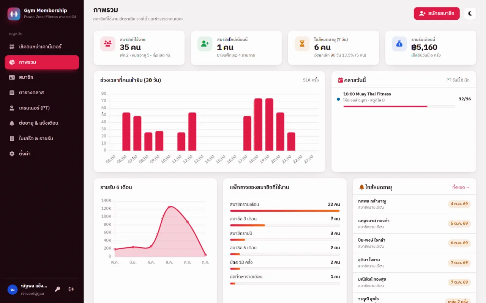The height and width of the screenshot is (303, 486).
Task: Select ปิยะพงษ์ ใจกล้า in the expiring list
Action: click(414, 243)
